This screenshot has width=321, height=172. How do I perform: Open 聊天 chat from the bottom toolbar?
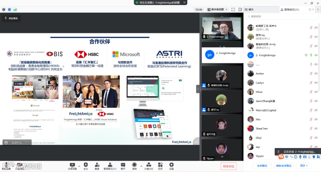pyautogui.click(x=123, y=166)
